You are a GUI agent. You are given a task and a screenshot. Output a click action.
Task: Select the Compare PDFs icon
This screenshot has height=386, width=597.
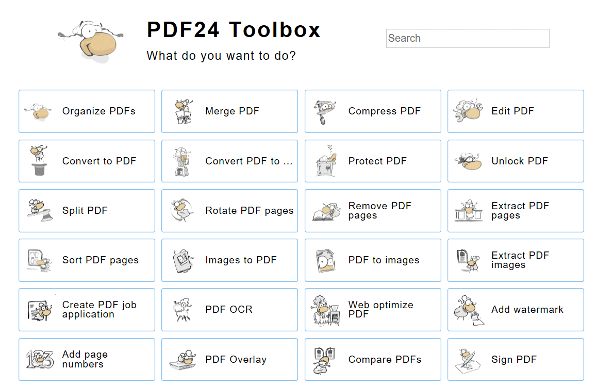coord(324,361)
